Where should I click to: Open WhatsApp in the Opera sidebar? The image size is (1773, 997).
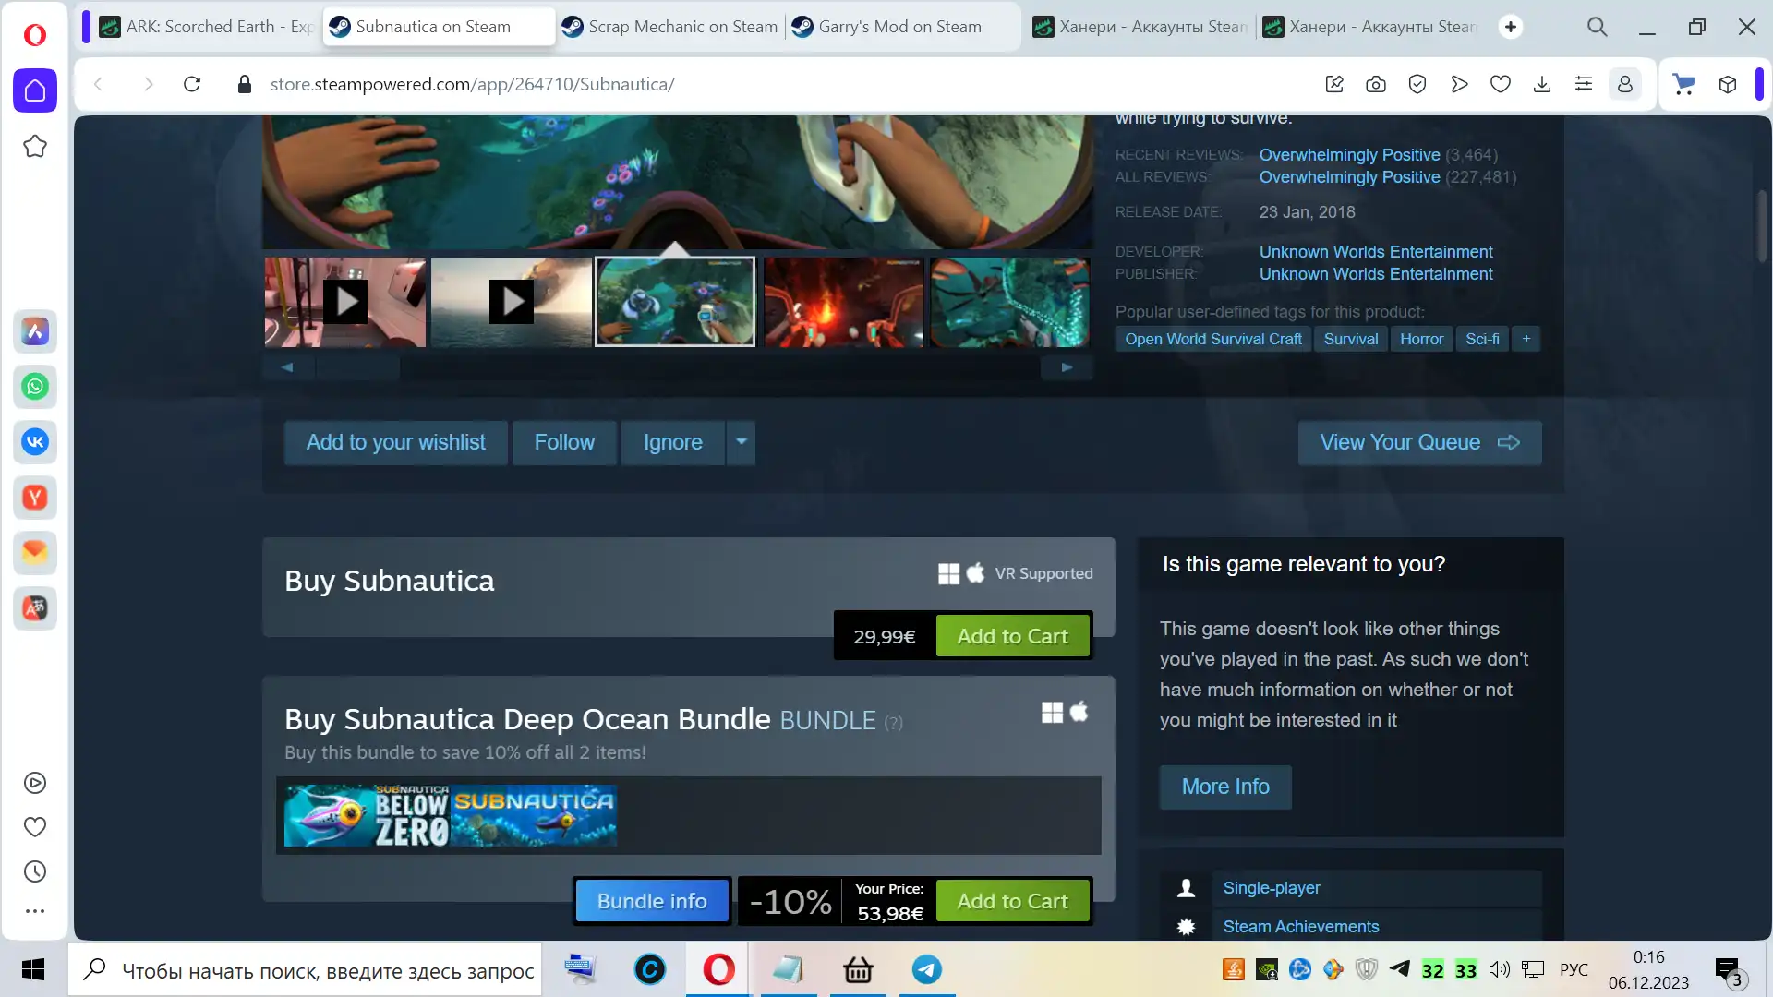pyautogui.click(x=35, y=387)
